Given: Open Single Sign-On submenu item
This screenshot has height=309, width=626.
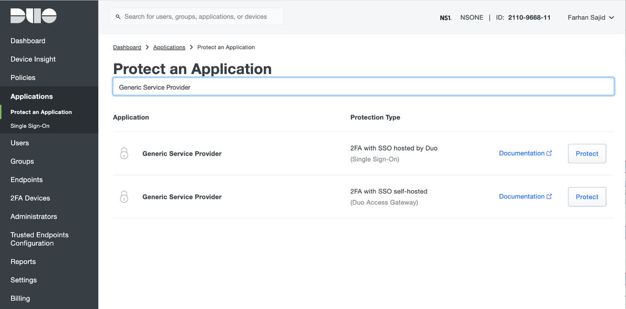Looking at the screenshot, I should (30, 126).
